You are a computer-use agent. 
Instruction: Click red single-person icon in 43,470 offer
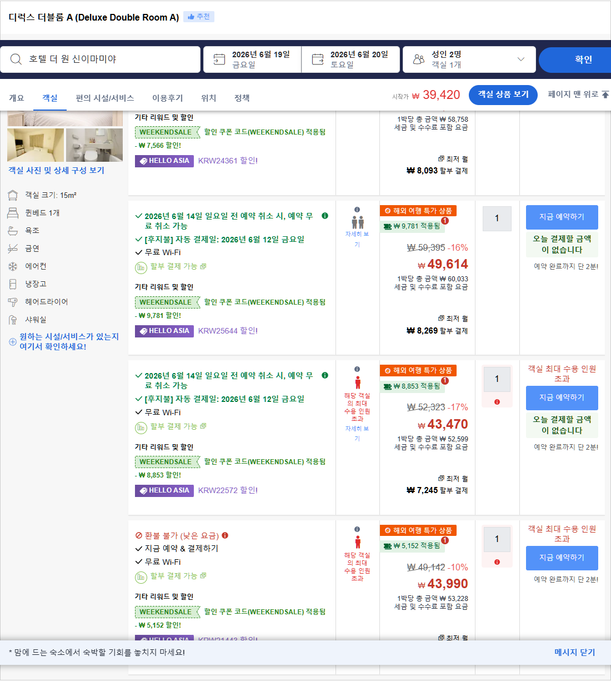(358, 382)
